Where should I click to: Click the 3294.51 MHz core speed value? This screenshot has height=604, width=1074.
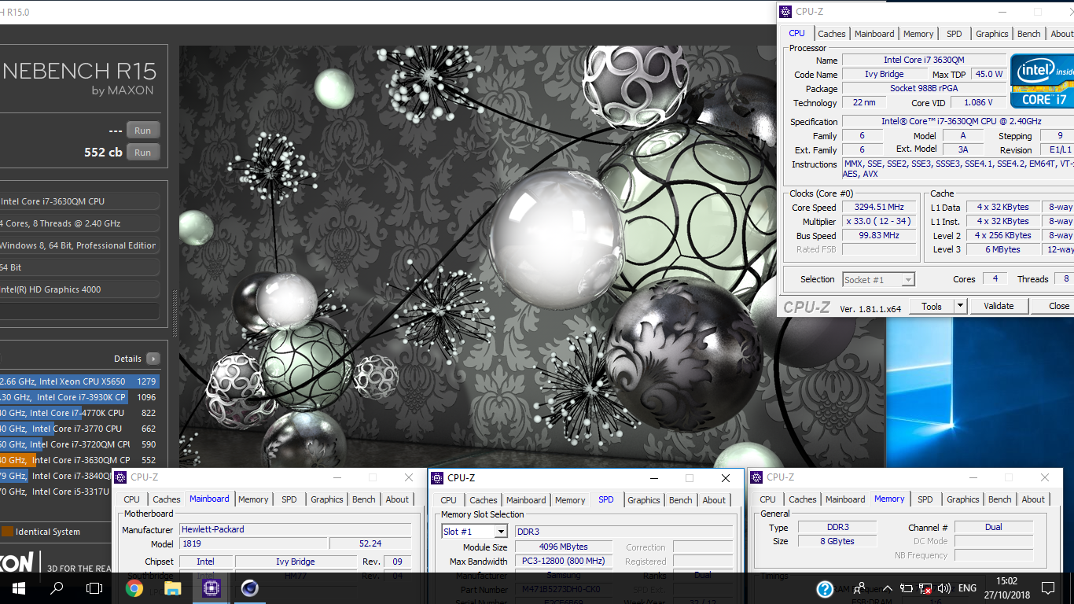pyautogui.click(x=879, y=208)
